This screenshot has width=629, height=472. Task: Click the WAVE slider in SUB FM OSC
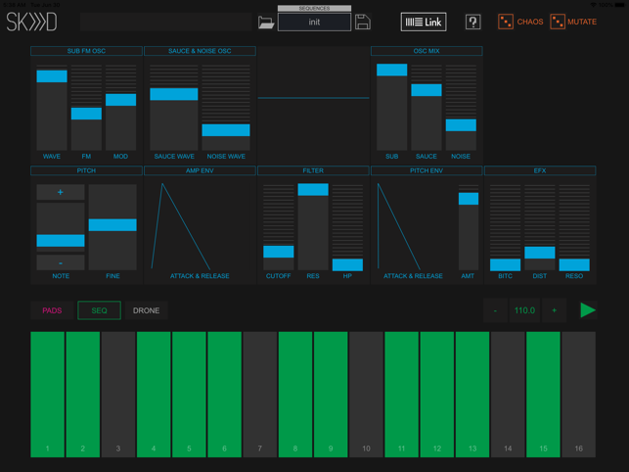52,108
